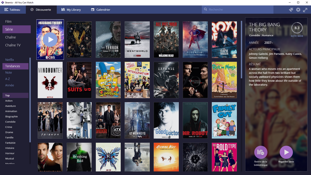Open the addons puzzle icon

point(291,10)
